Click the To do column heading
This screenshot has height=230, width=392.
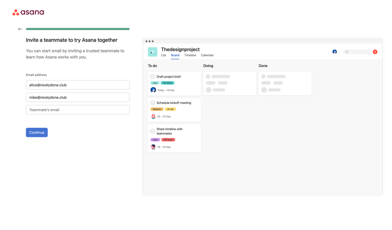click(152, 66)
